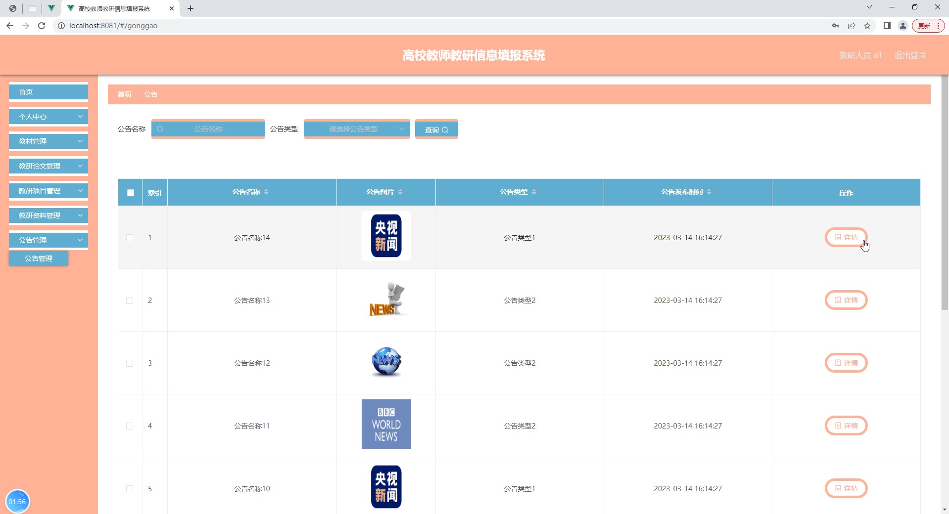This screenshot has height=514, width=949.
Task: Collapse the 公告管理 sidebar menu
Action: coord(48,240)
